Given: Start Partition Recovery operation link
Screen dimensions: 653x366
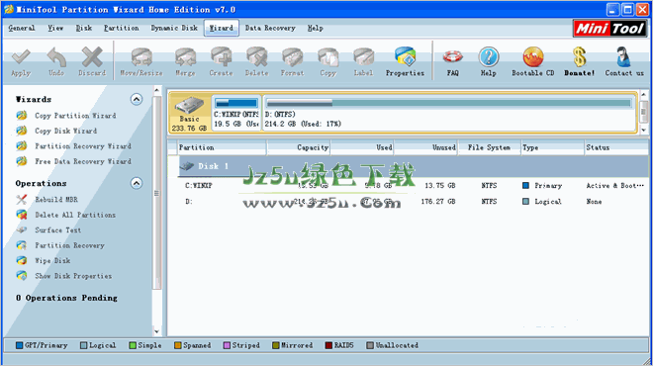Looking at the screenshot, I should coord(69,245).
